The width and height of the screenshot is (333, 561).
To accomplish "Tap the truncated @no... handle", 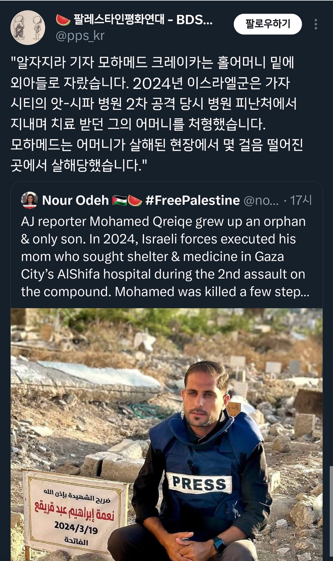I will (261, 200).
